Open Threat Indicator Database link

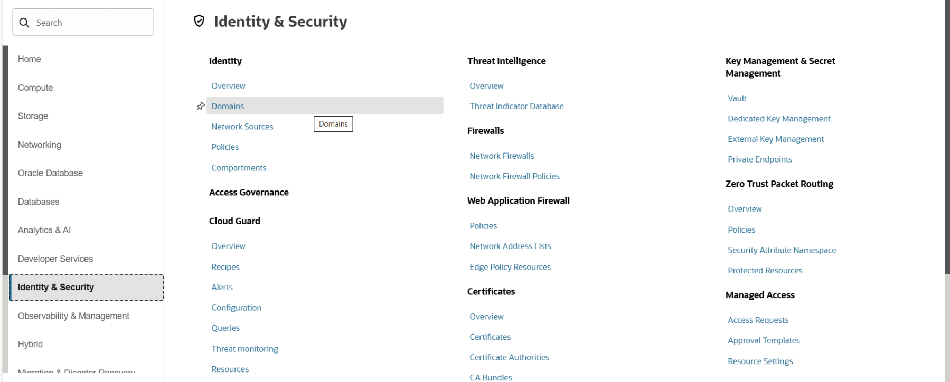(x=516, y=106)
